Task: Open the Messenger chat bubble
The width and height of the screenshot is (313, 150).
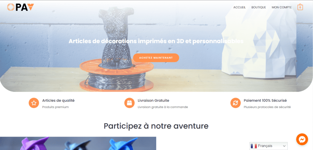Action: [x=302, y=139]
